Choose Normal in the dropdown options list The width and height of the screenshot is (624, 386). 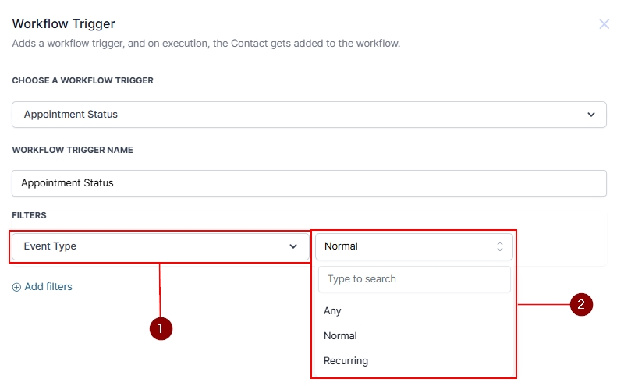point(341,336)
